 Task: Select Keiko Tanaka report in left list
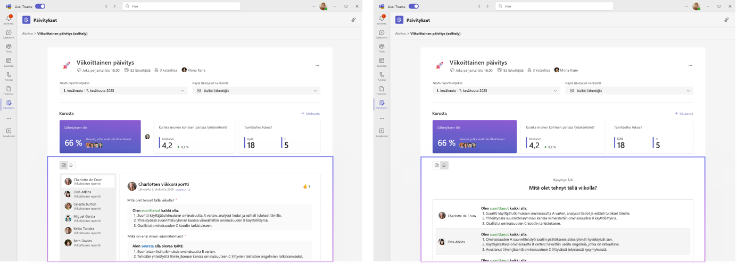[x=88, y=231]
